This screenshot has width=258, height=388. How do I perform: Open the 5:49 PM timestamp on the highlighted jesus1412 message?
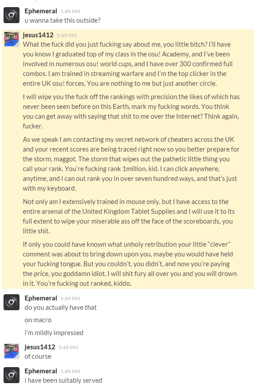pos(66,36)
